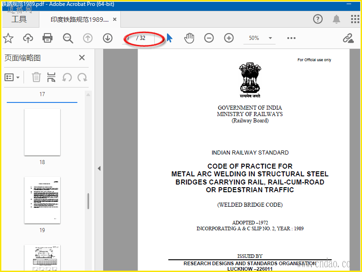362x272 pixels.
Task: Zoom out with the minus icon
Action: coord(209,38)
